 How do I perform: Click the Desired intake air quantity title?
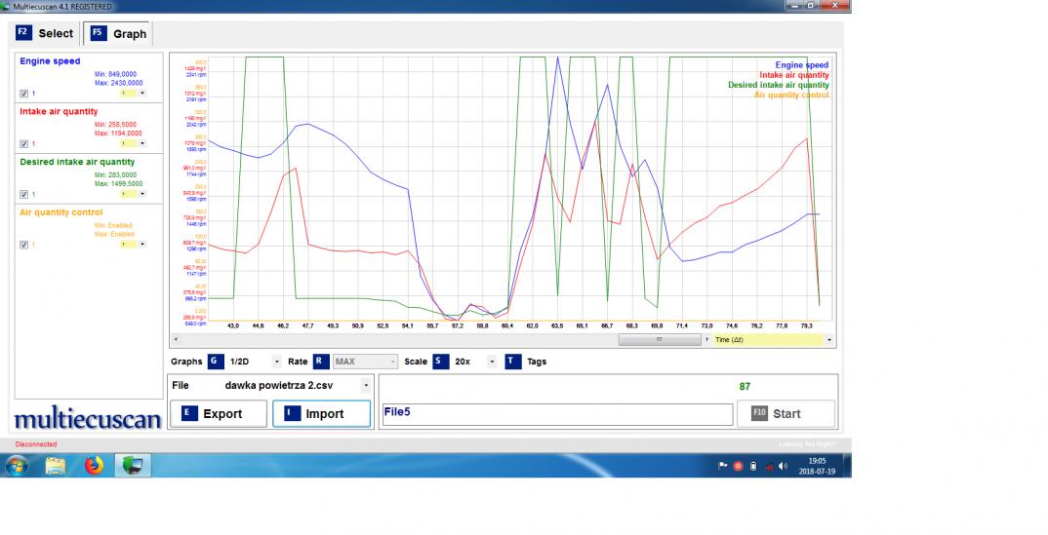coord(77,162)
